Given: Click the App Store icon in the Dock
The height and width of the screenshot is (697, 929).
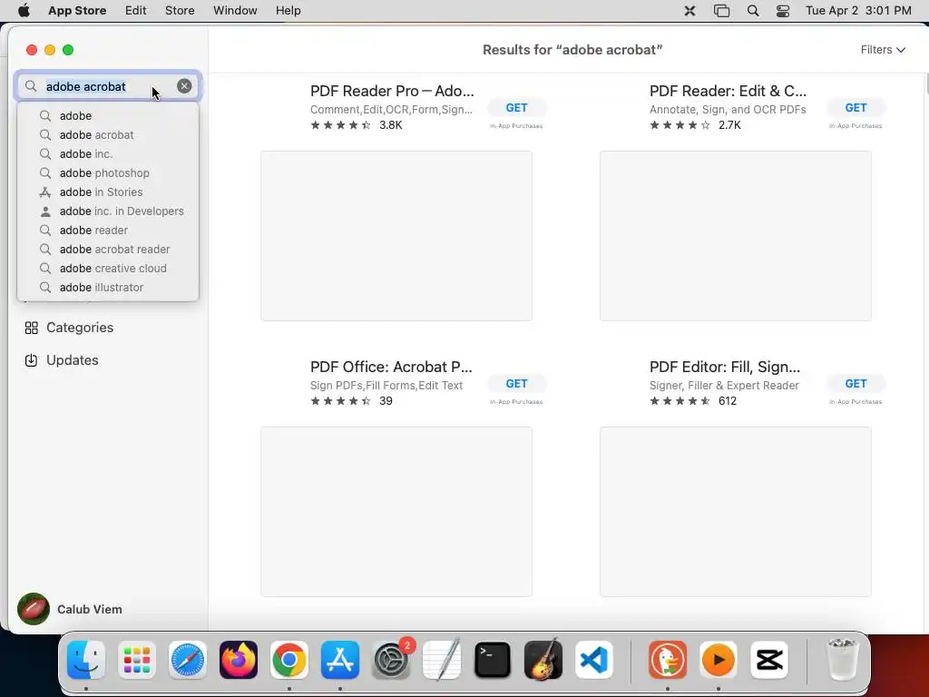Looking at the screenshot, I should point(340,660).
